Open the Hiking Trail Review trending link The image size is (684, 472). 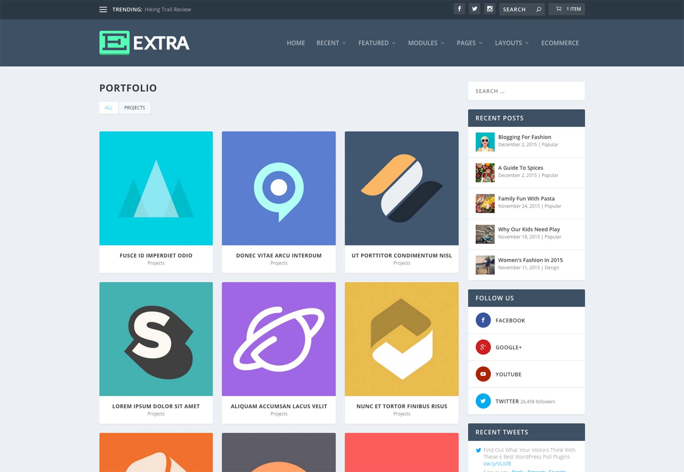pyautogui.click(x=168, y=10)
